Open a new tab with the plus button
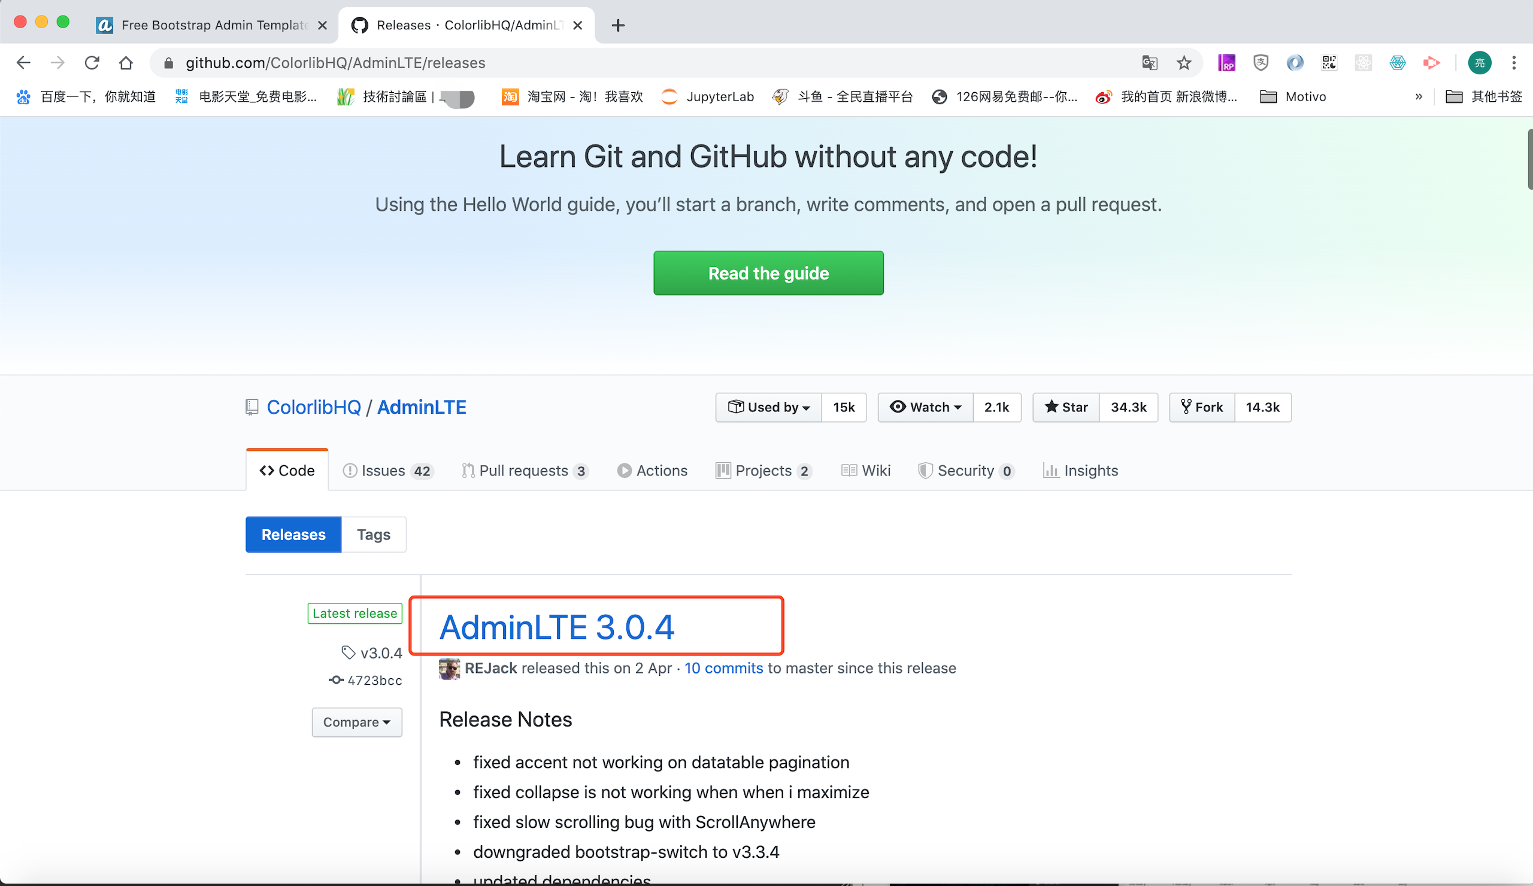The height and width of the screenshot is (886, 1533). tap(618, 25)
